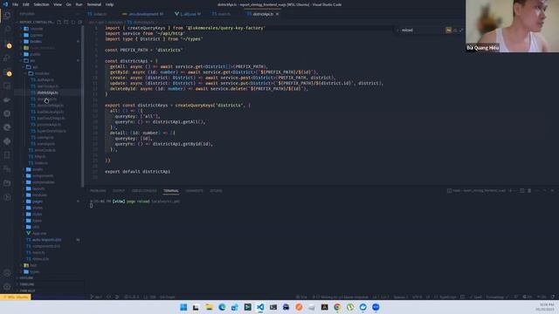
Task: Open the Run menu
Action: (79, 4)
